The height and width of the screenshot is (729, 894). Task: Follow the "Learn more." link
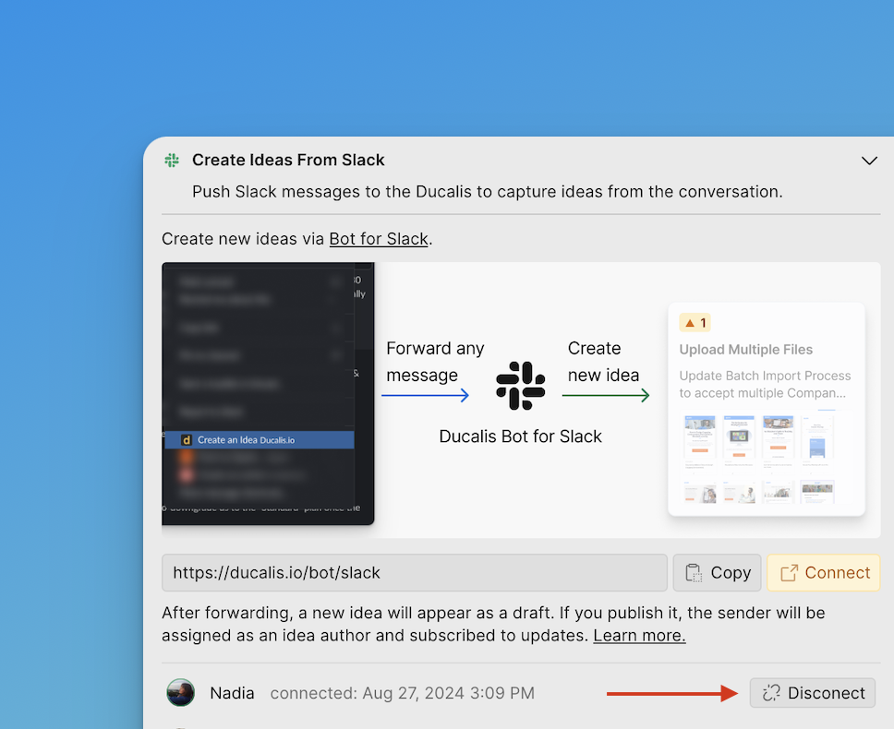tap(639, 636)
